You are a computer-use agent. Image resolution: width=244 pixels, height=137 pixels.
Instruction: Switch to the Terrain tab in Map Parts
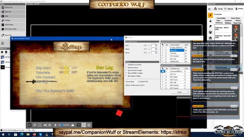pyautogui.click(x=218, y=9)
